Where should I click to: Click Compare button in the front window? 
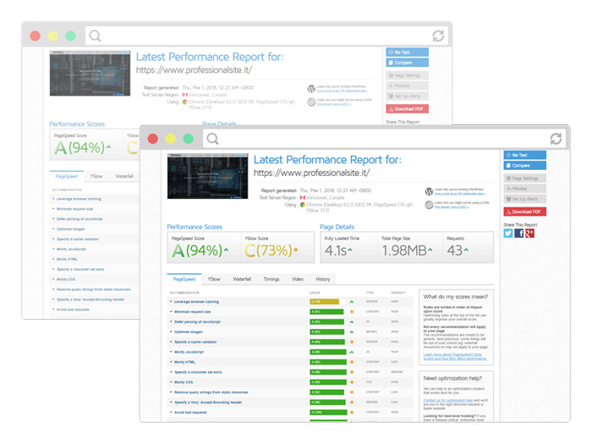tap(525, 166)
